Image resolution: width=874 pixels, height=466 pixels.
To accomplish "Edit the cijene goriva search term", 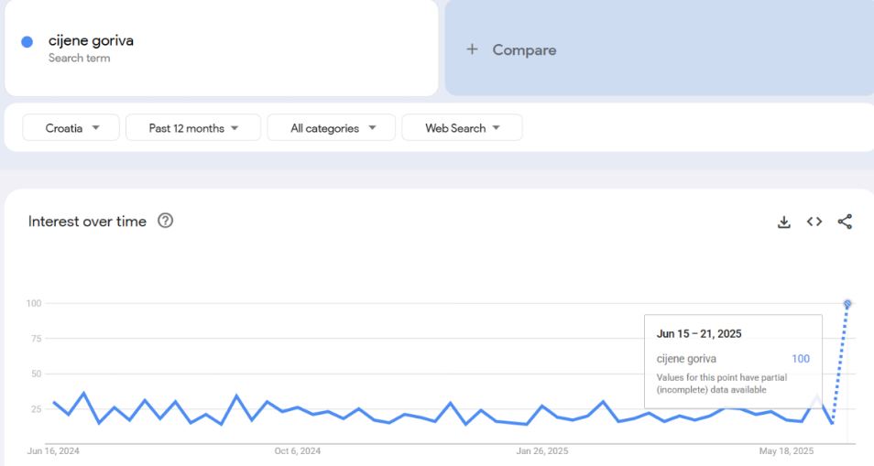I will pos(91,40).
